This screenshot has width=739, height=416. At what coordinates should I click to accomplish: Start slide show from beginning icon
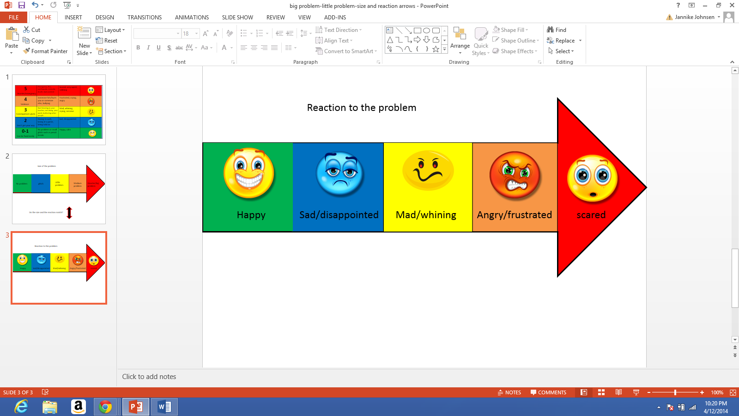pos(67,5)
